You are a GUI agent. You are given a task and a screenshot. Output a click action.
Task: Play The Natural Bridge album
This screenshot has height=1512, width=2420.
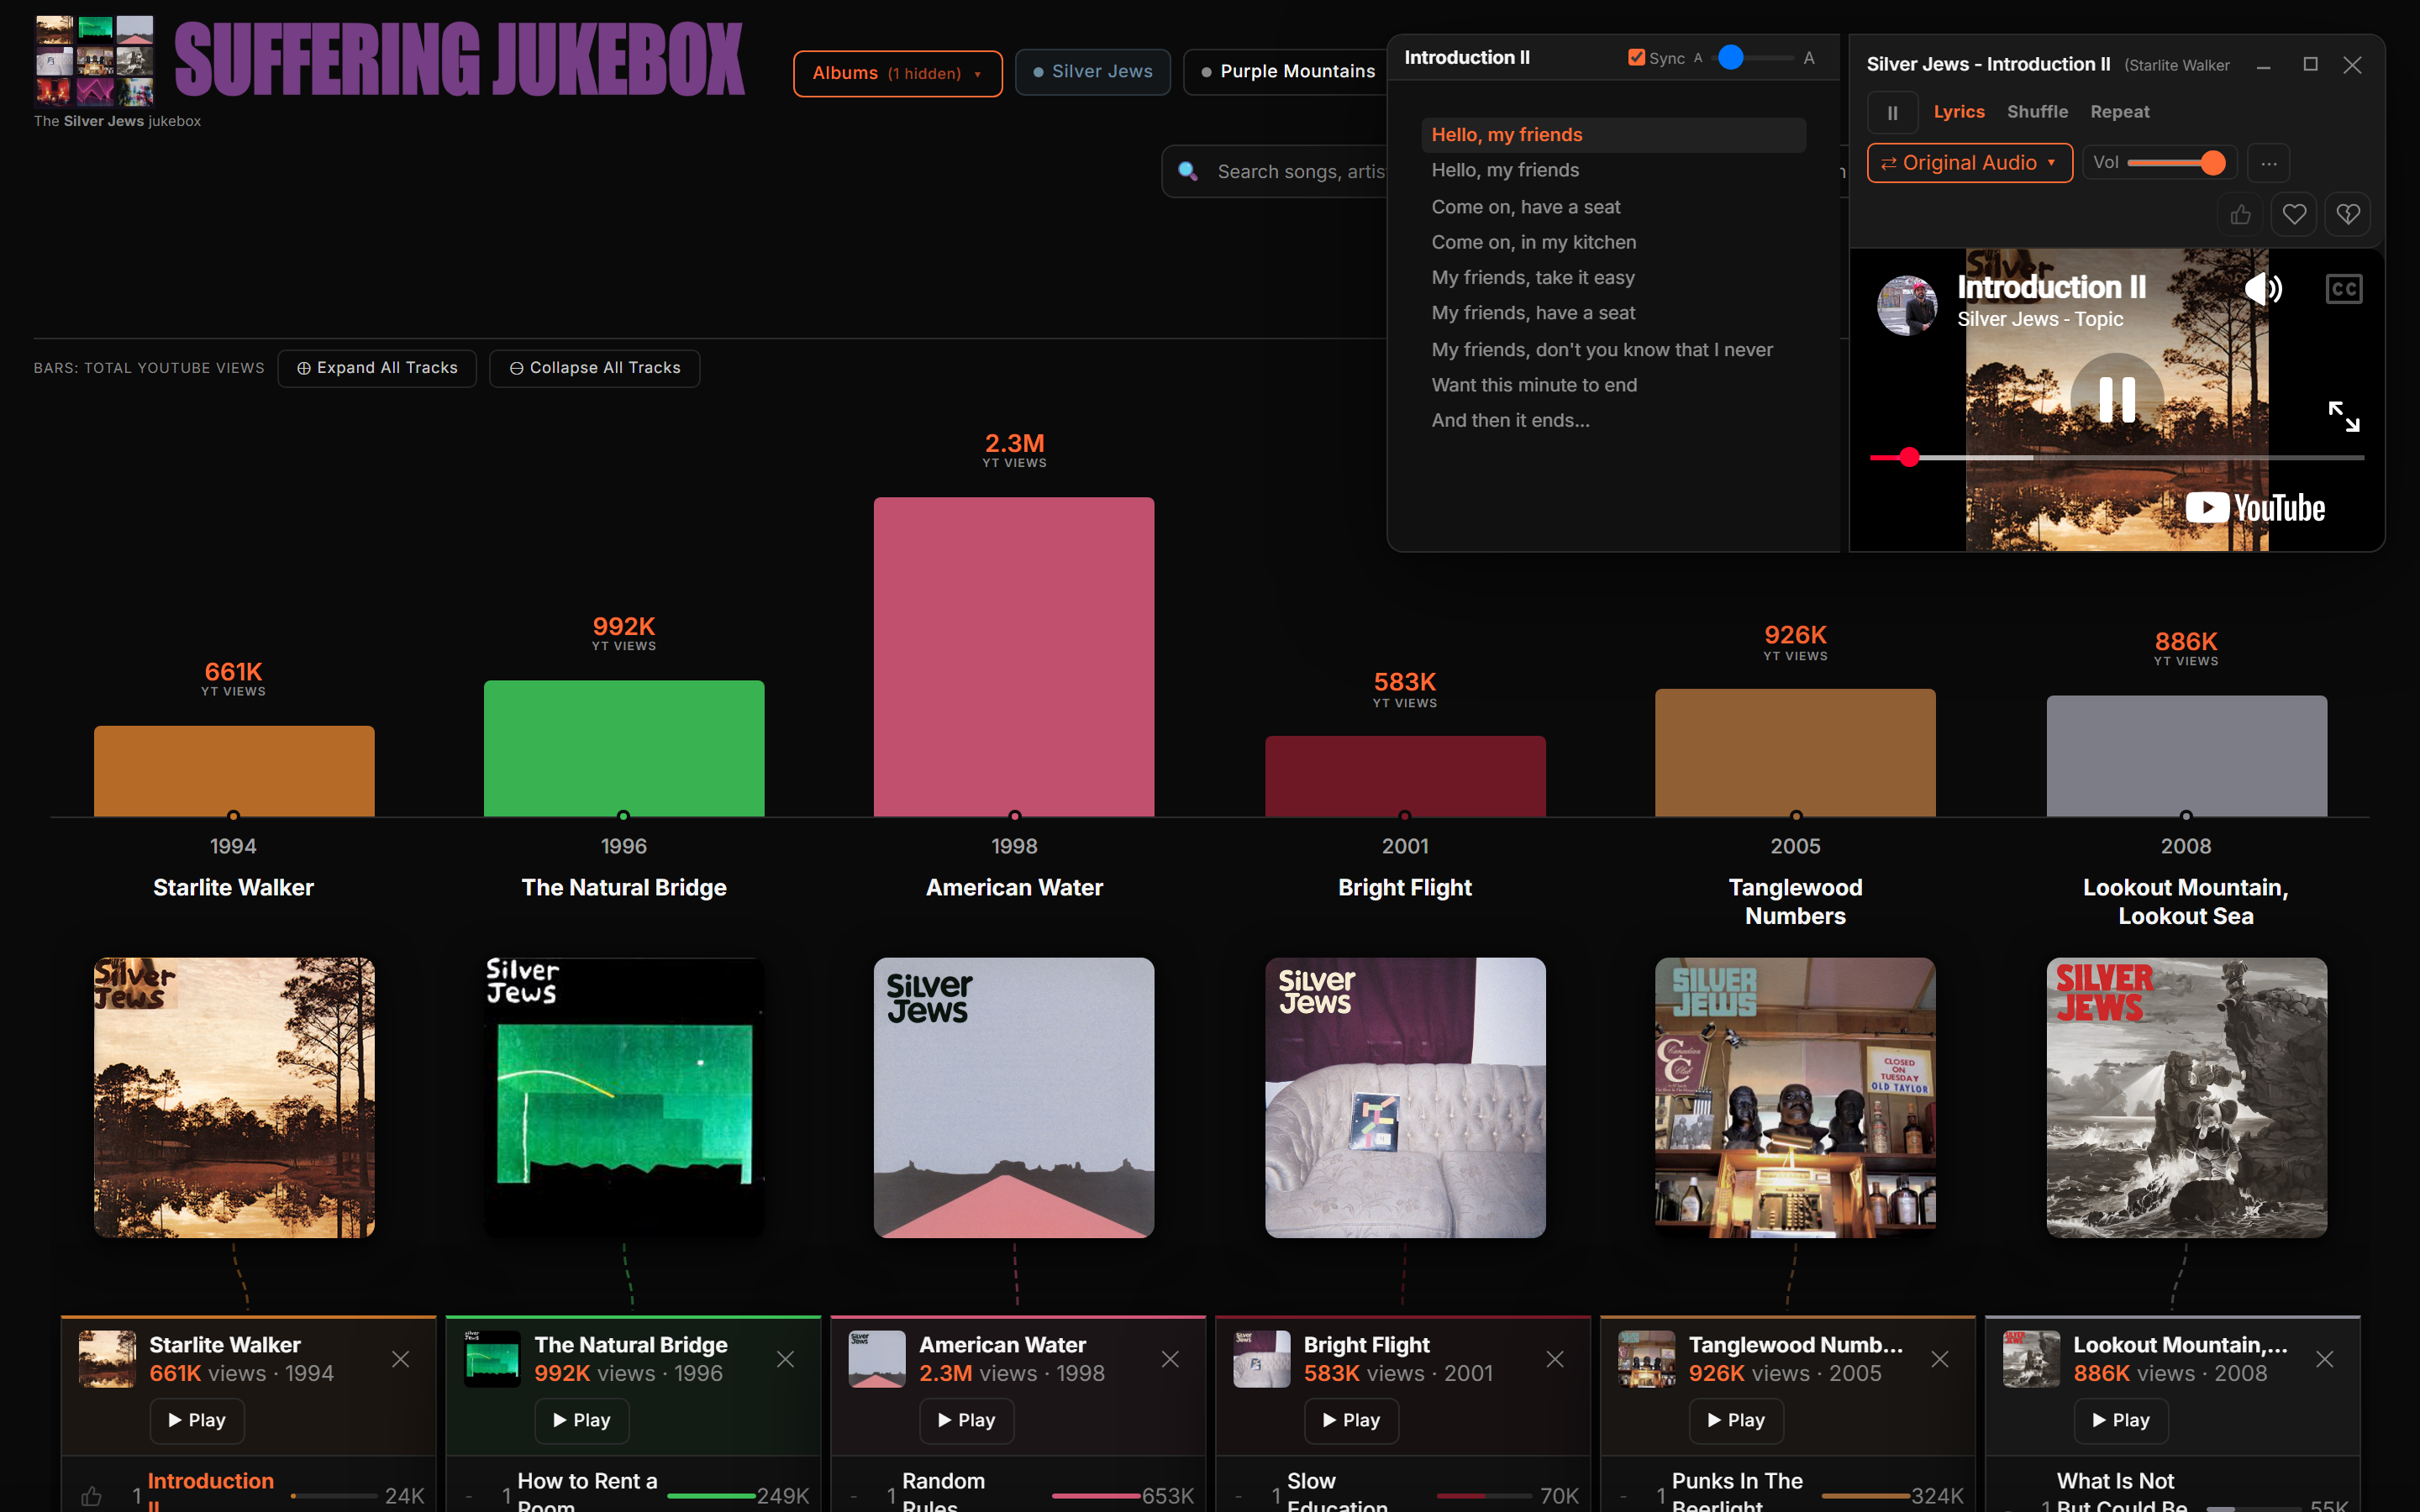(582, 1420)
